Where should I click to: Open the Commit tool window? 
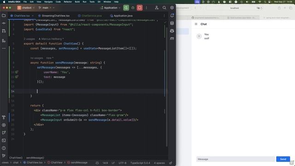pyautogui.click(x=4, y=23)
